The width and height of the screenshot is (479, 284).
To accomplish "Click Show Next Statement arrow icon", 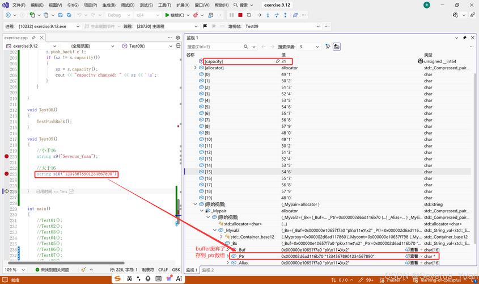I will 259,15.
